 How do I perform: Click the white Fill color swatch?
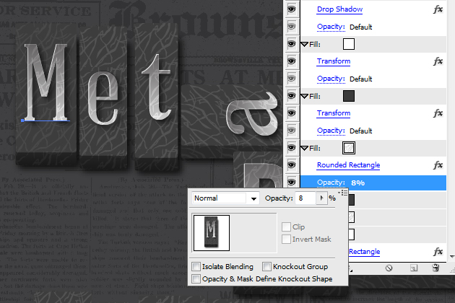(x=349, y=44)
